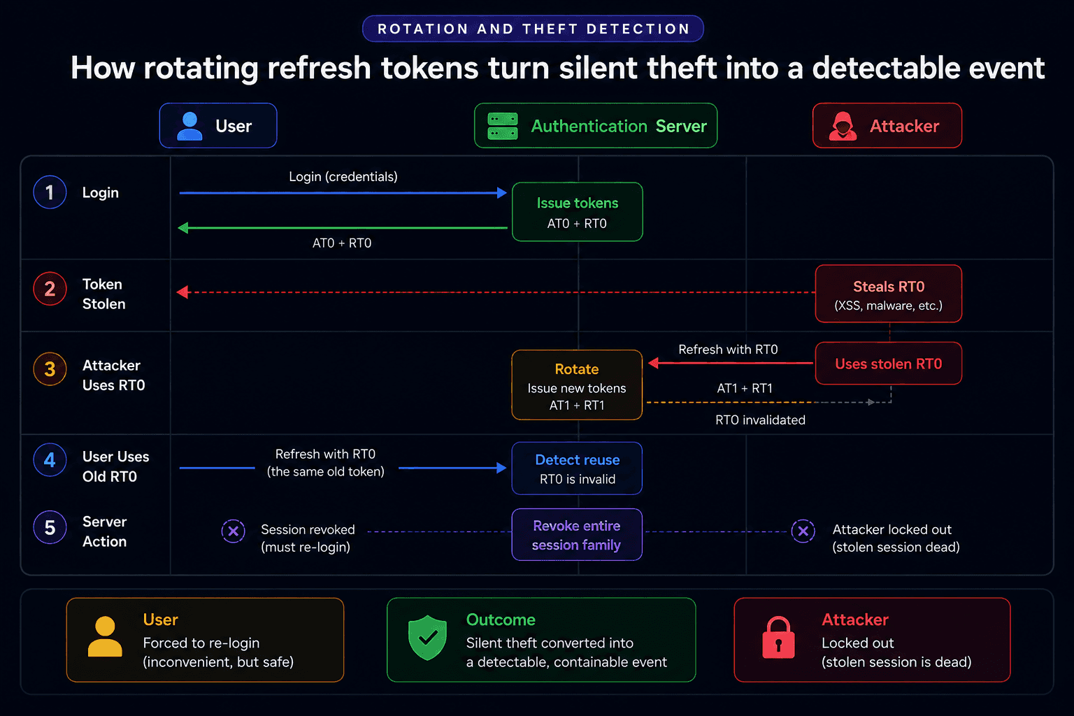Click the yellow user silhouette icon

click(x=105, y=636)
